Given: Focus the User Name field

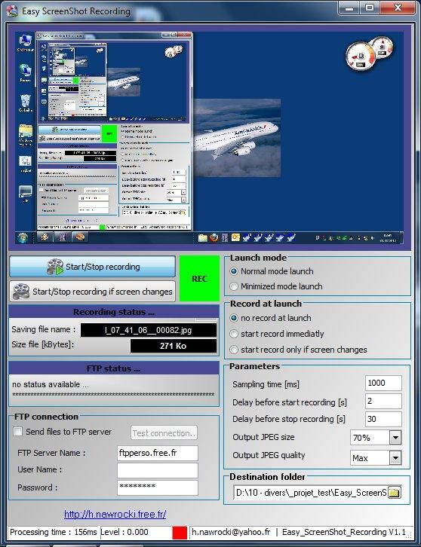Looking at the screenshot, I should [x=158, y=470].
